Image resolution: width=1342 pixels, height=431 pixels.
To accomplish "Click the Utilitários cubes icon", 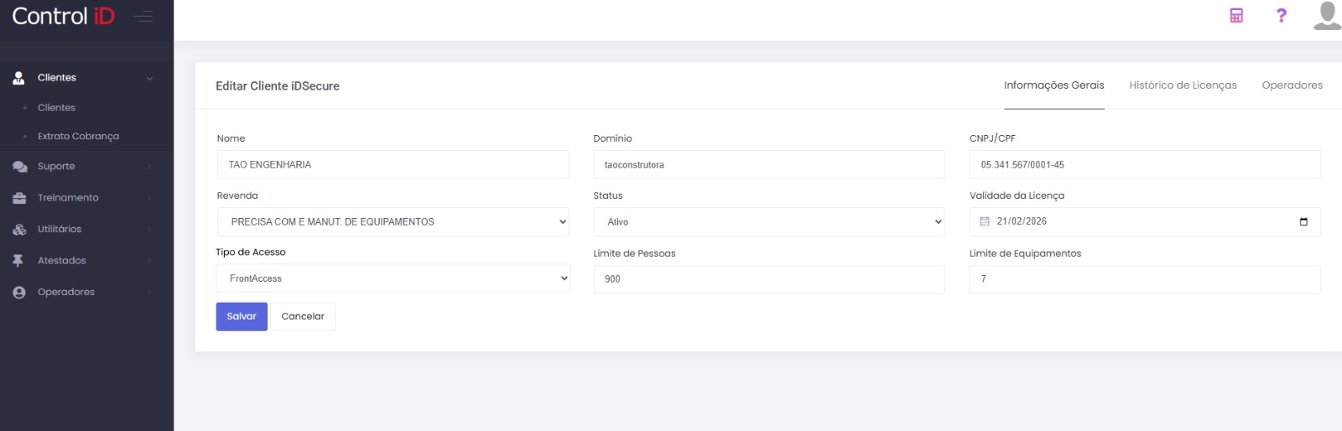I will pyautogui.click(x=19, y=230).
